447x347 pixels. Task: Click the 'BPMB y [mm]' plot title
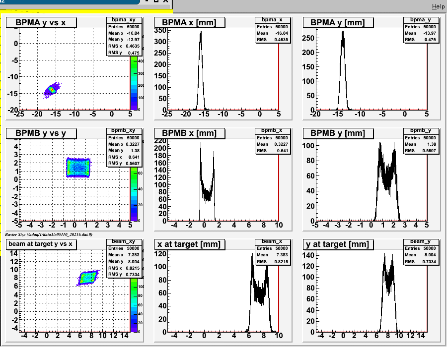click(x=338, y=133)
